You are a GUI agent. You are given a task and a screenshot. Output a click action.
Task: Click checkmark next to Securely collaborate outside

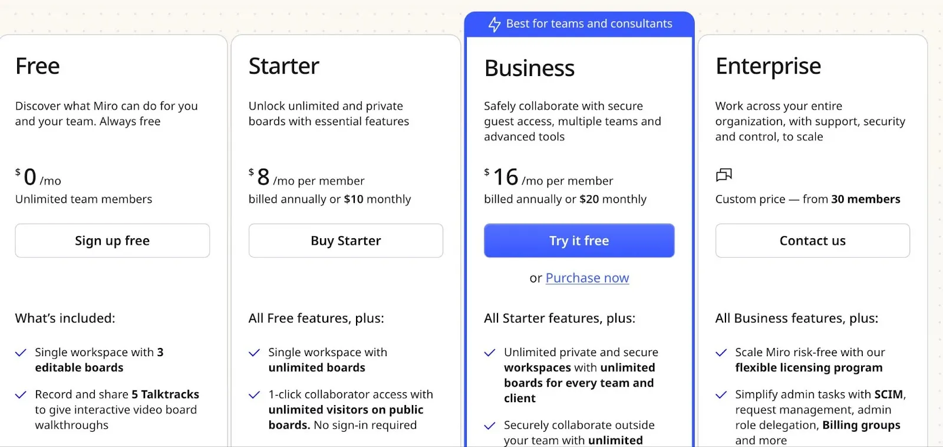(490, 425)
